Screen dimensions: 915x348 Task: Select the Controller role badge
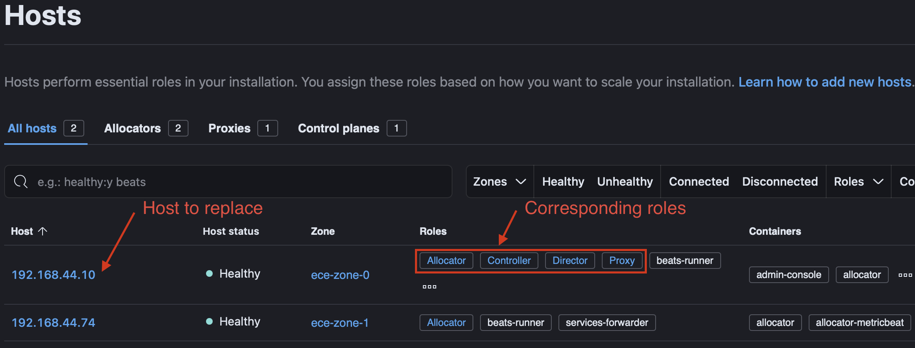(509, 260)
